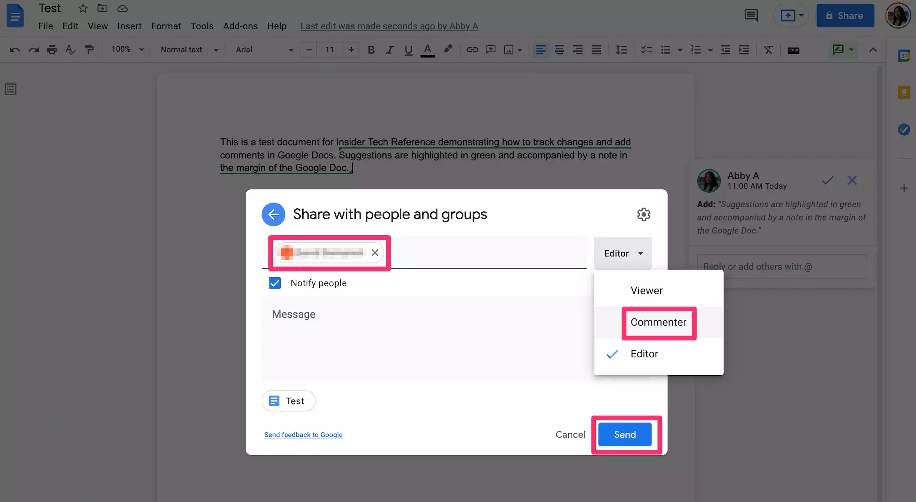Open the last edit history link
Viewport: 916px width, 502px height.
389,26
